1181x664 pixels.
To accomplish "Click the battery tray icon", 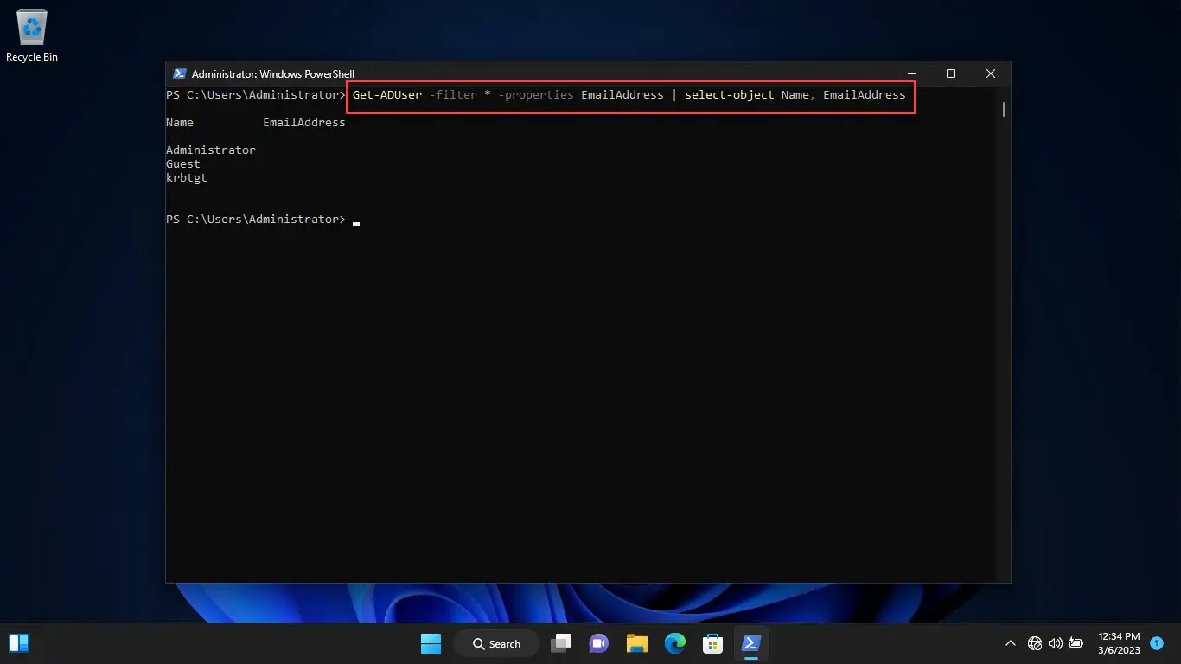I will point(1076,643).
